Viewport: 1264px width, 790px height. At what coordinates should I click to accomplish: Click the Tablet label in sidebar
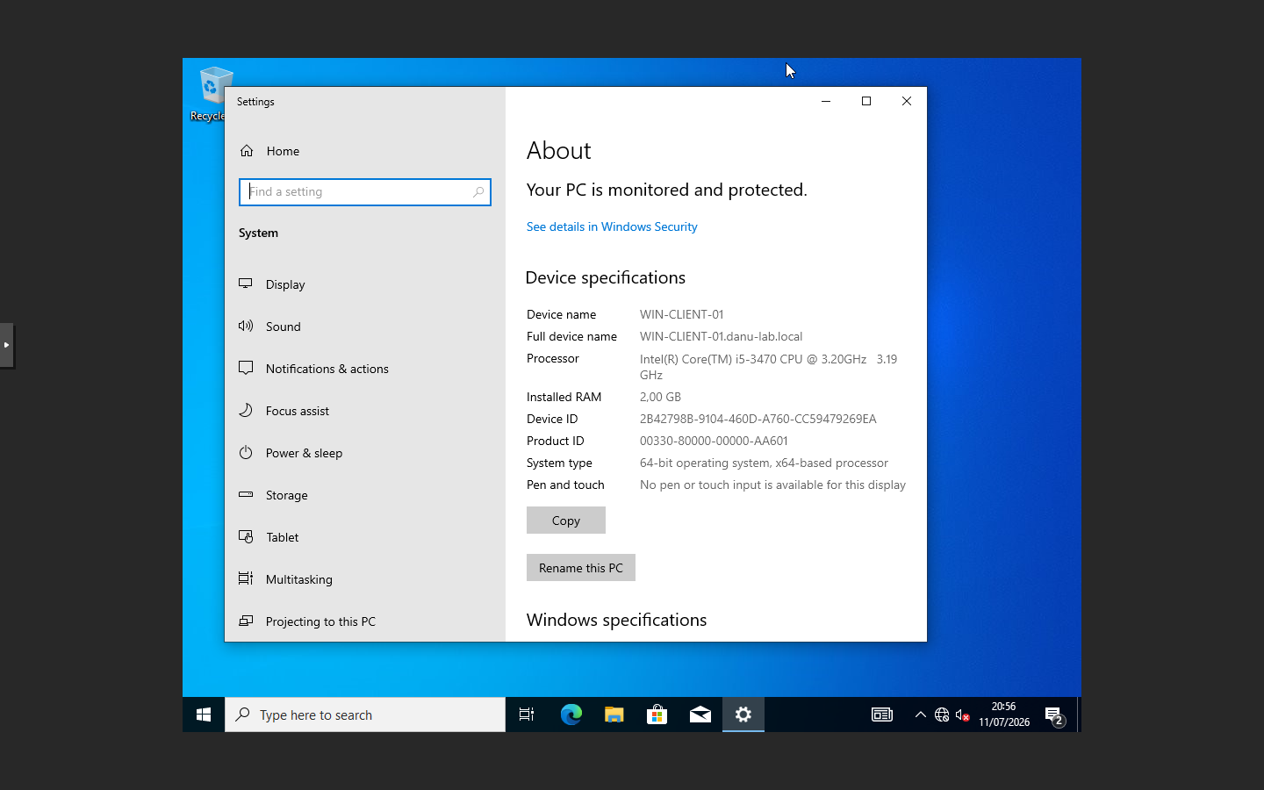[282, 537]
